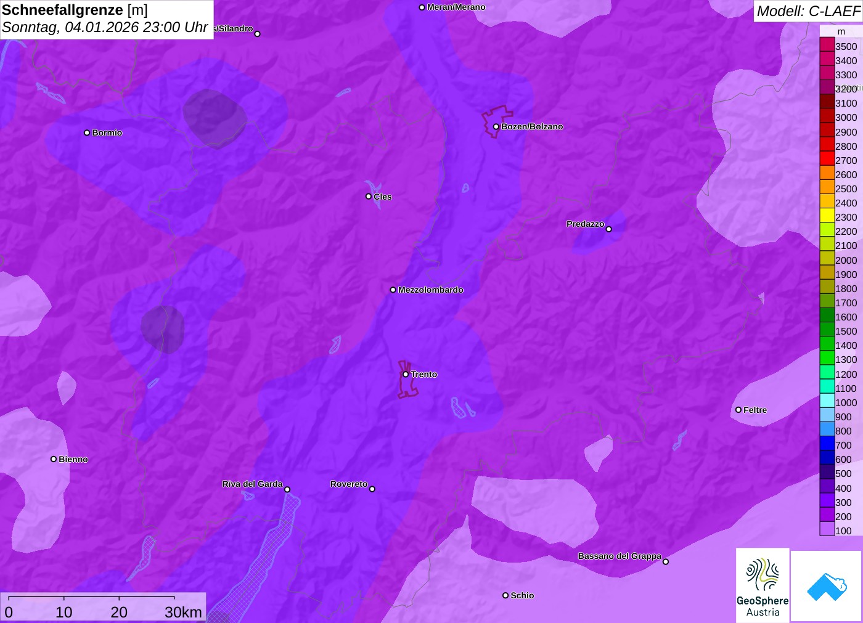The height and width of the screenshot is (623, 863).
Task: Click the "Schneefallgrenze [m]" map title
Action: [x=75, y=10]
